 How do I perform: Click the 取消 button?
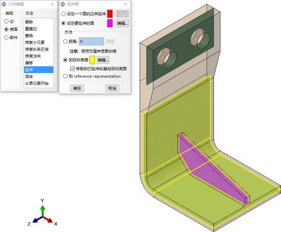pyautogui.click(x=112, y=88)
